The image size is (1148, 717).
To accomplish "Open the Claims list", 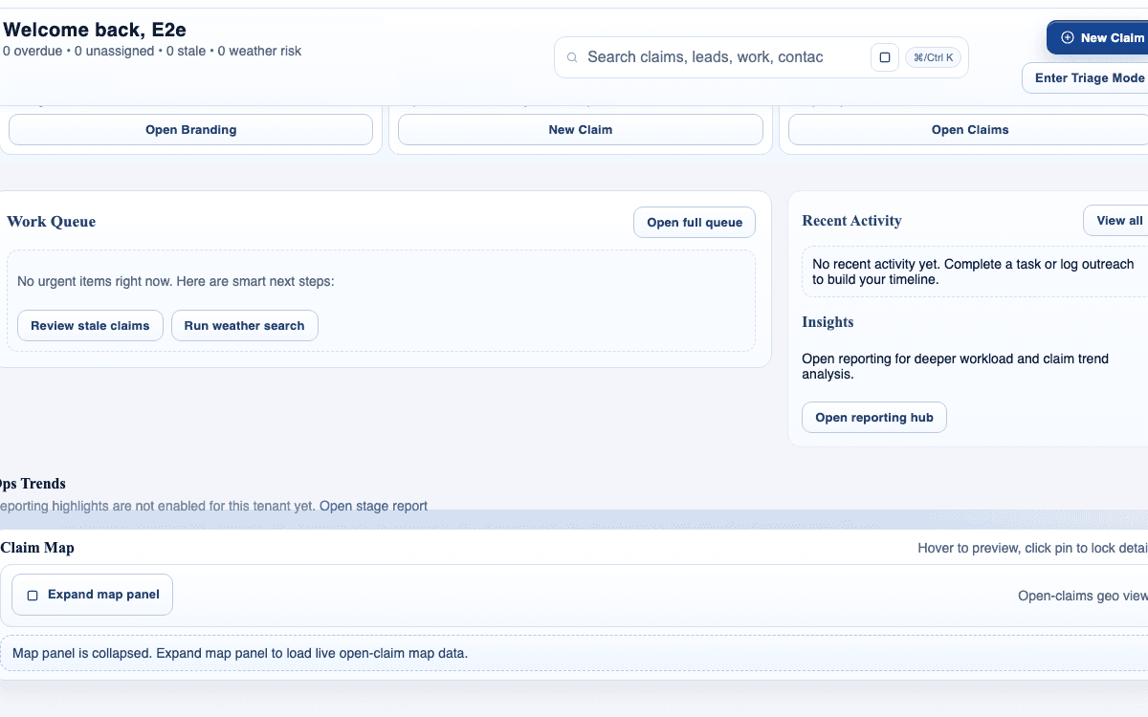I will 969,129.
